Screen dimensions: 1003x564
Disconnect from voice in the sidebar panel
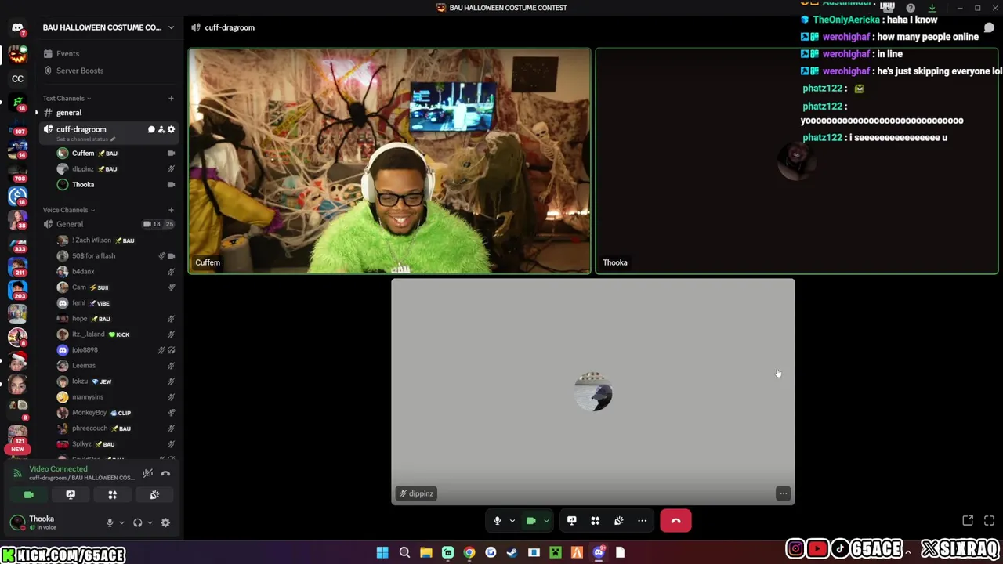[165, 473]
